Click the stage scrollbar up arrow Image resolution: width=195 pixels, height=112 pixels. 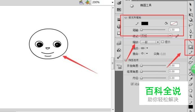click(x=113, y=8)
